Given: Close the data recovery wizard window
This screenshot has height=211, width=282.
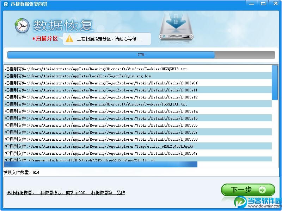Looking at the screenshot, I should click(x=276, y=4).
